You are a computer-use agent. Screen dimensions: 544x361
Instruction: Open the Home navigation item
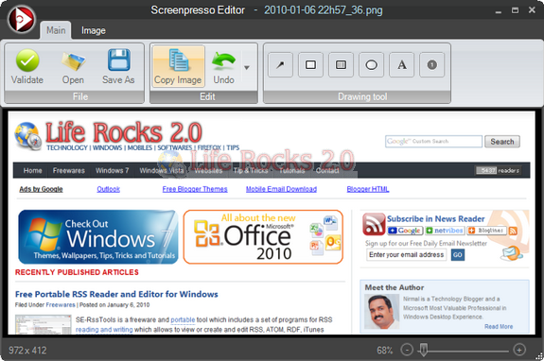click(32, 170)
